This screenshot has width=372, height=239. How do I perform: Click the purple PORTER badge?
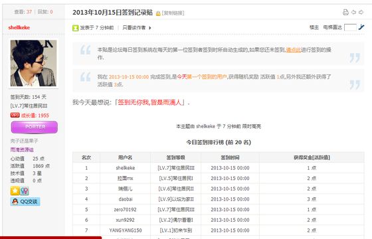coord(35,127)
